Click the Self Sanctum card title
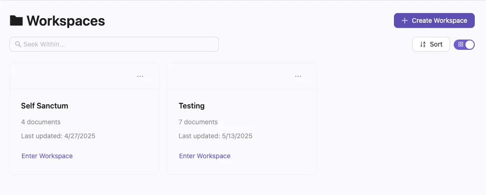The width and height of the screenshot is (486, 195). pyautogui.click(x=44, y=106)
